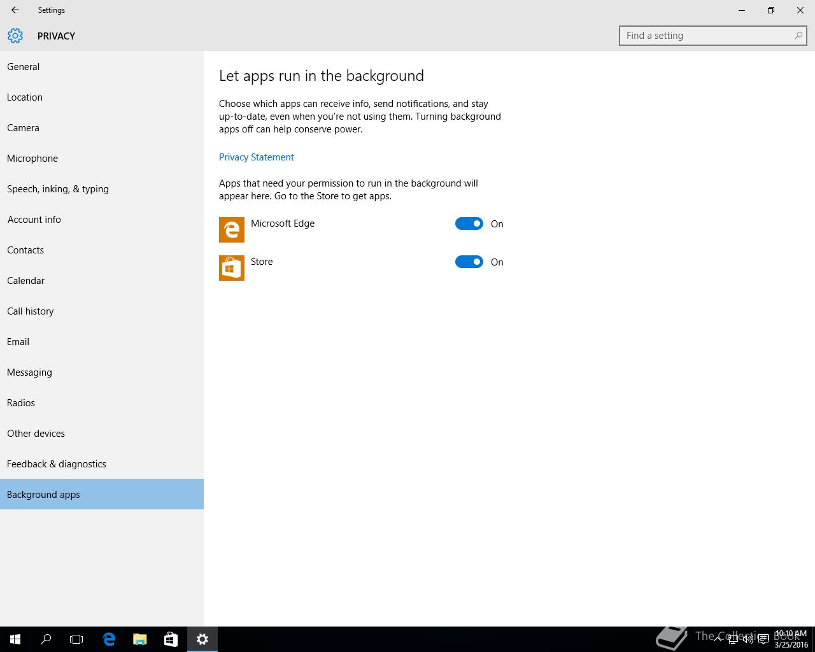The height and width of the screenshot is (652, 815).
Task: Open File Explorer from the taskbar
Action: 139,639
